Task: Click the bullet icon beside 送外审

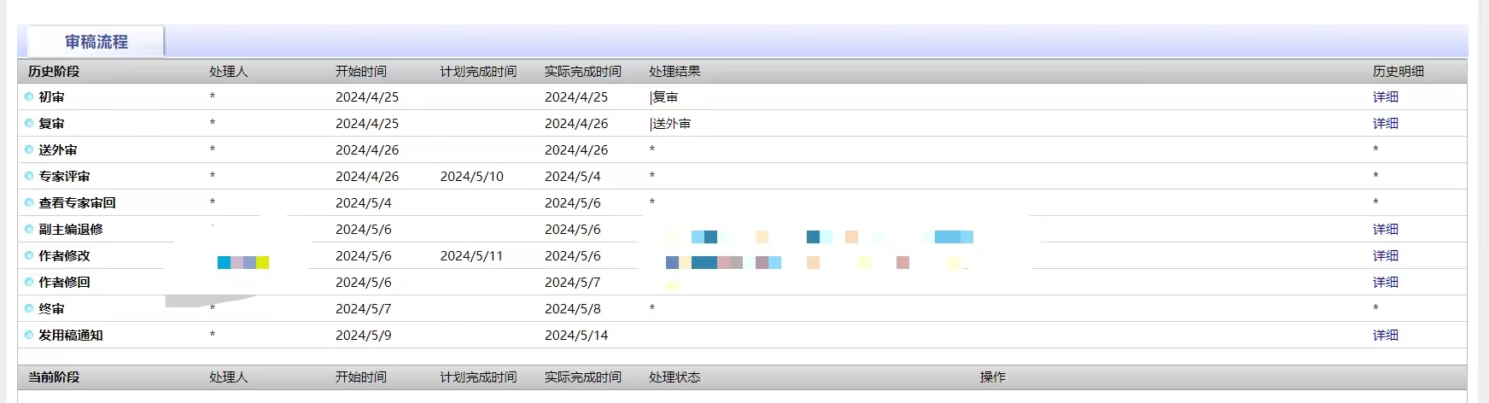Action: (x=29, y=150)
